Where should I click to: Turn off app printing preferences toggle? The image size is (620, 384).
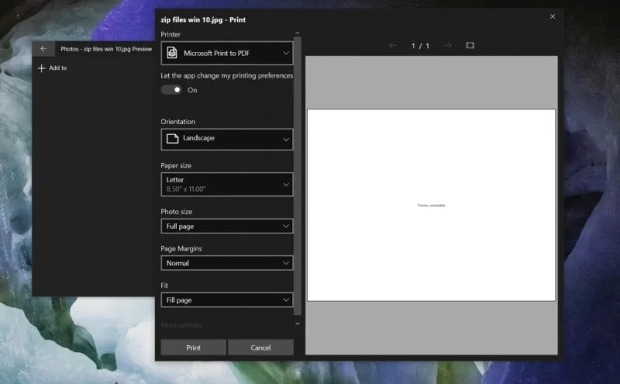tap(171, 90)
